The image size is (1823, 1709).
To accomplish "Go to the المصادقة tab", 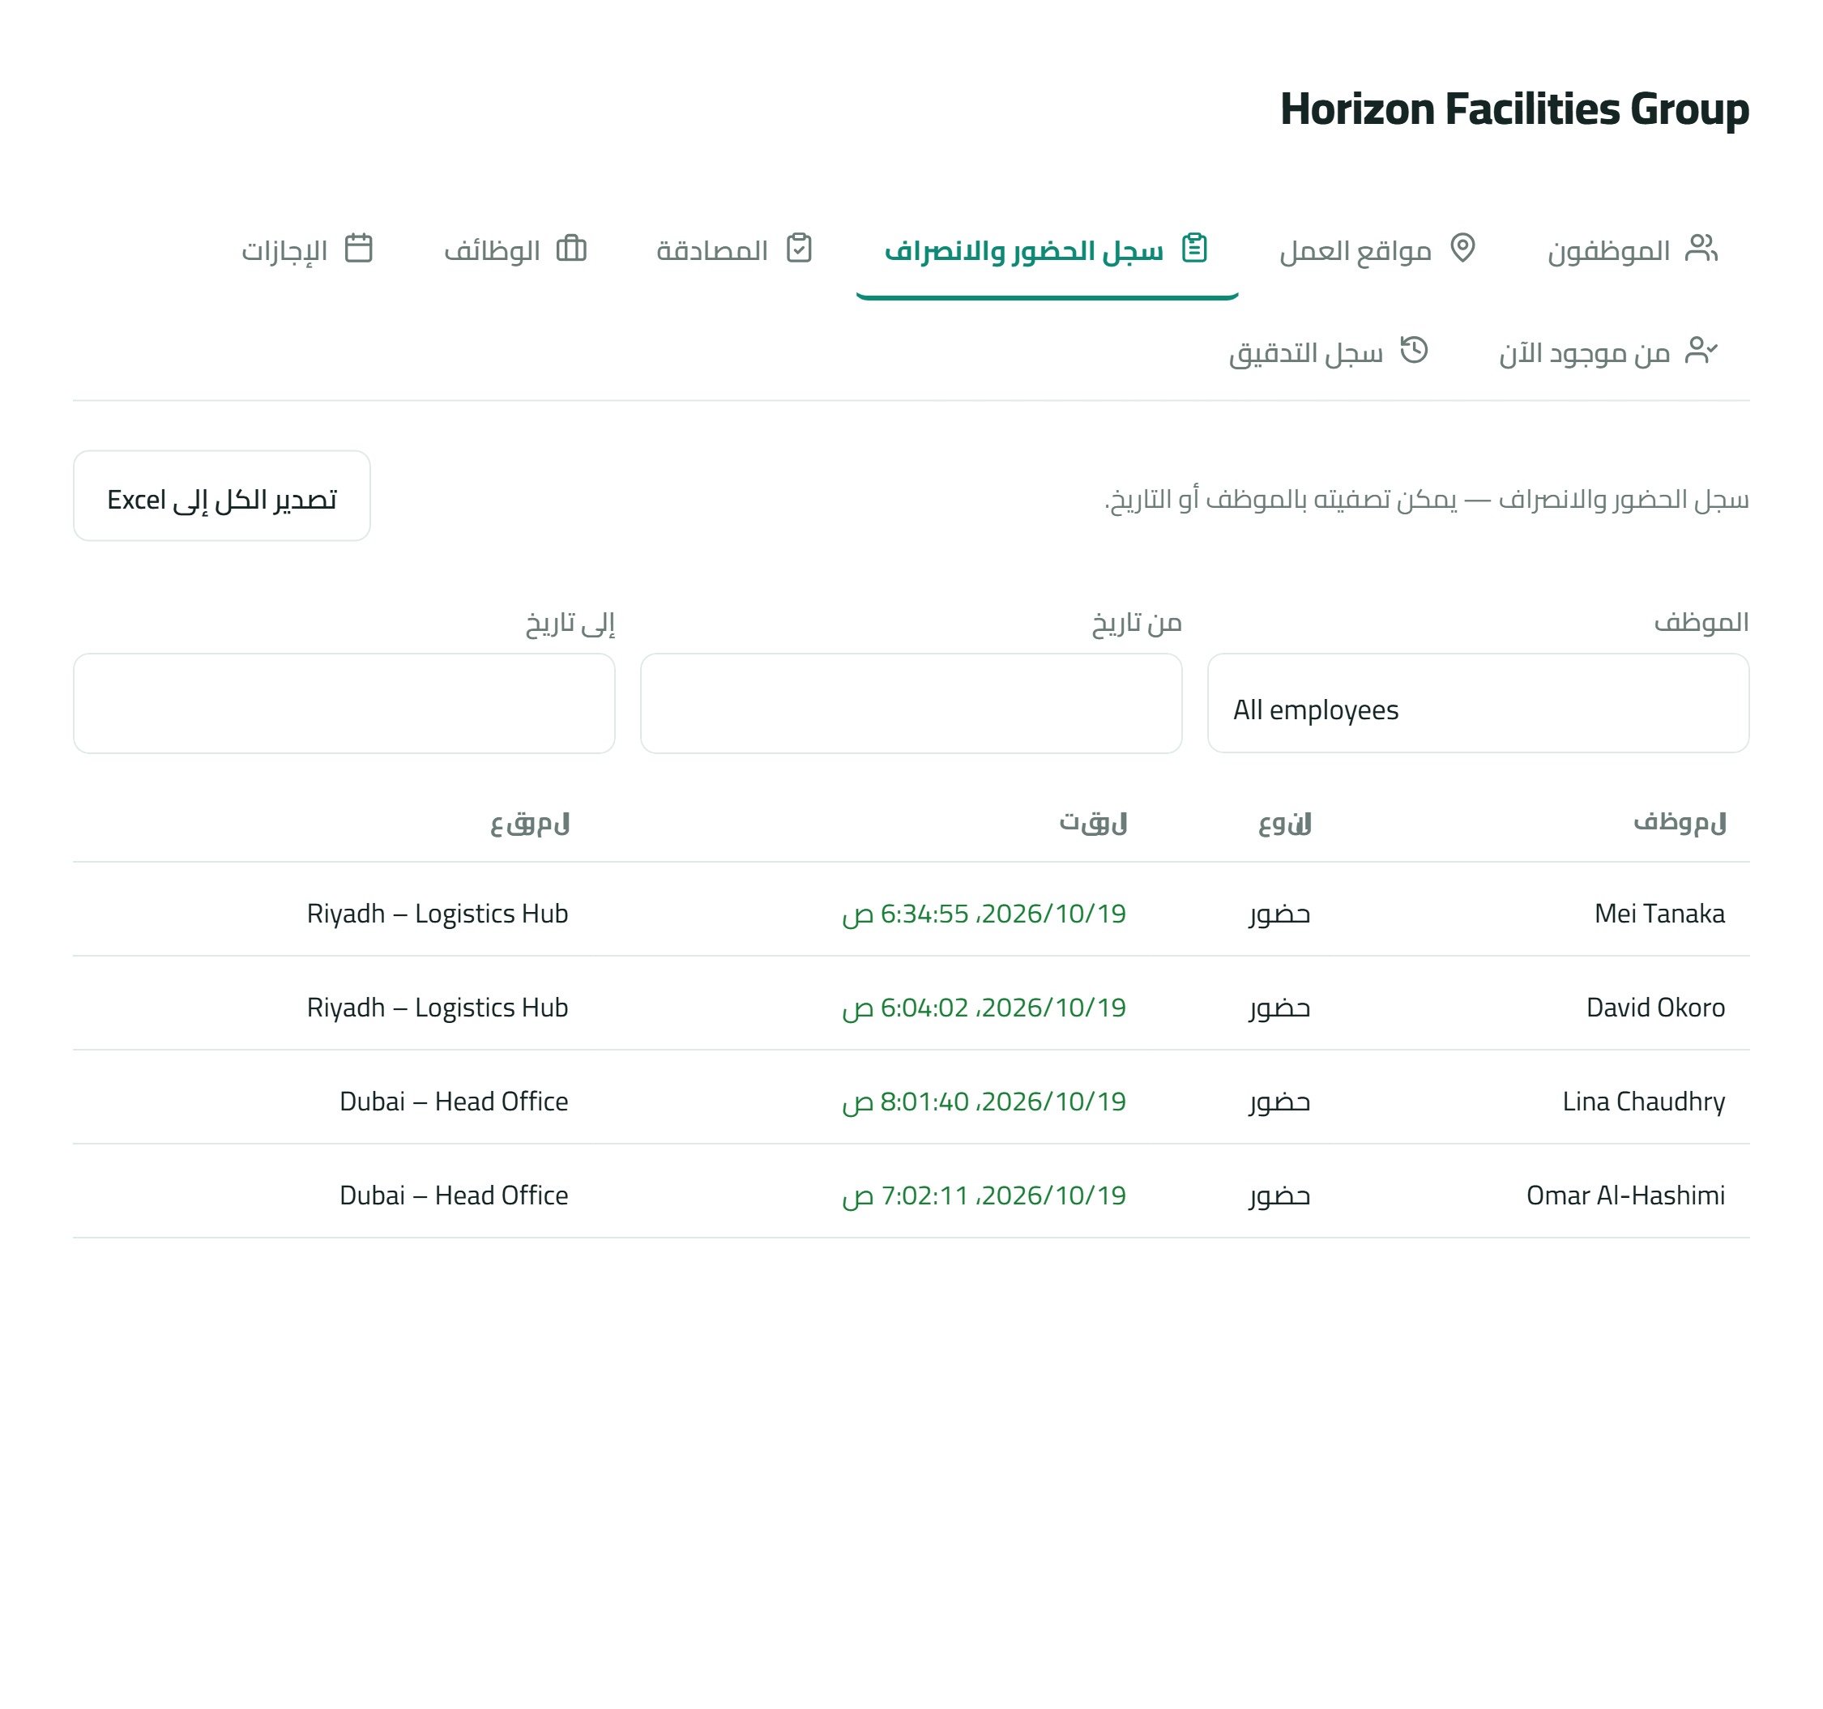I will pos(735,249).
